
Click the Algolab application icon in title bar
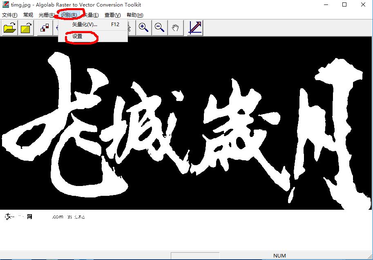[x=4, y=4]
